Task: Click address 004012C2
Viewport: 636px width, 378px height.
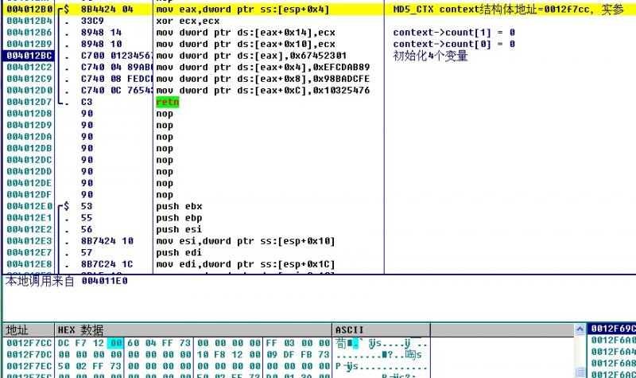Action: pos(29,67)
